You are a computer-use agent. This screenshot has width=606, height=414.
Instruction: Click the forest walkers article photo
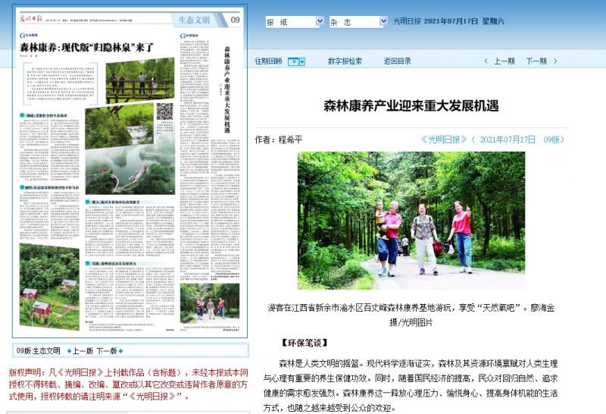coord(411,214)
